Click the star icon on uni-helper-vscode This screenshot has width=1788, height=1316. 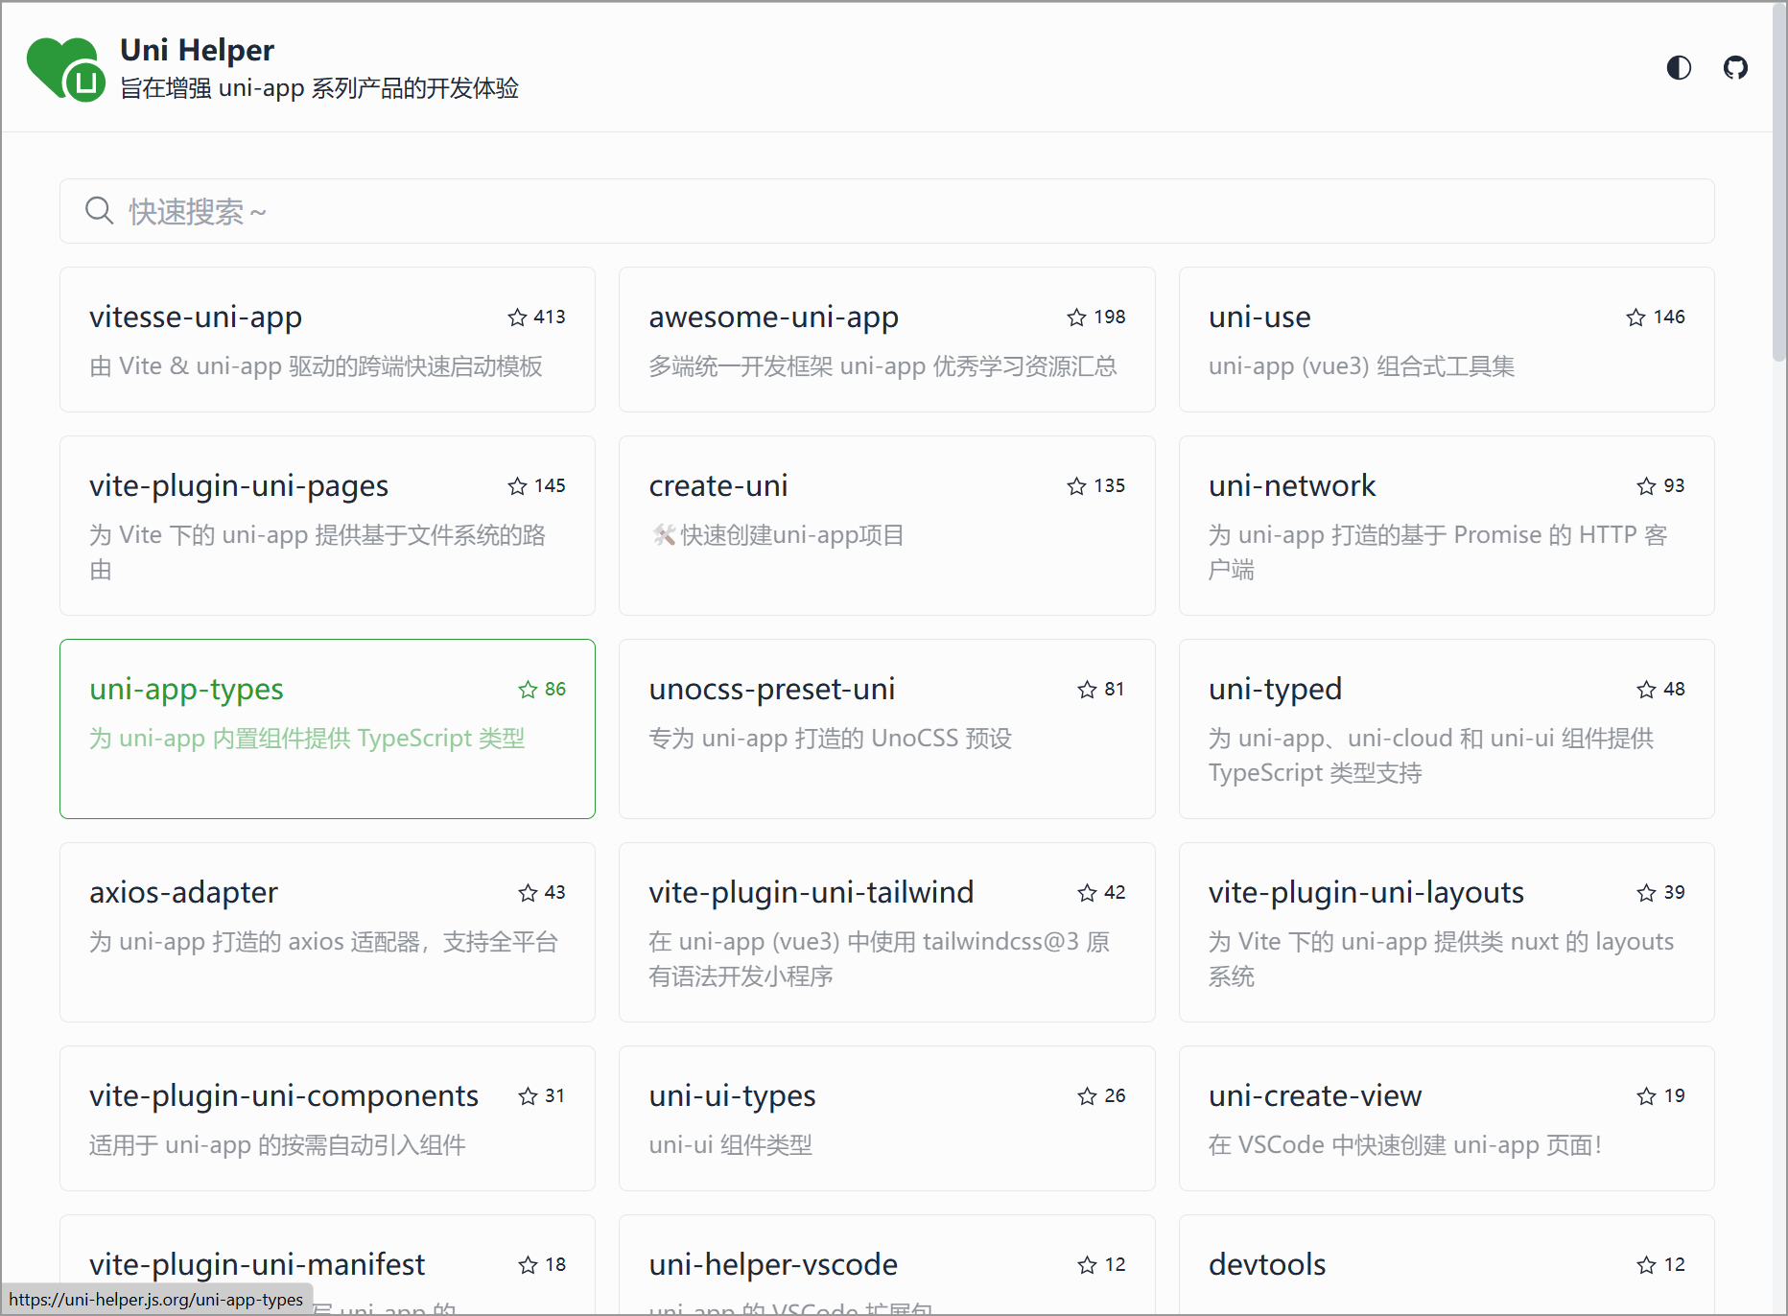click(x=1087, y=1265)
